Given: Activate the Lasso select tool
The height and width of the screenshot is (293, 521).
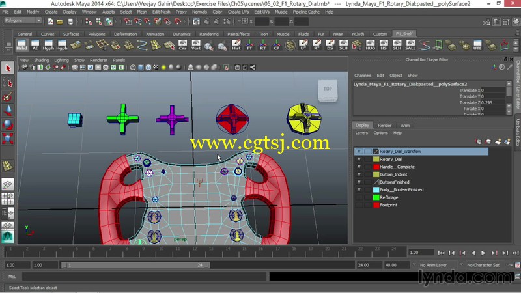Looking at the screenshot, I should pyautogui.click(x=8, y=82).
